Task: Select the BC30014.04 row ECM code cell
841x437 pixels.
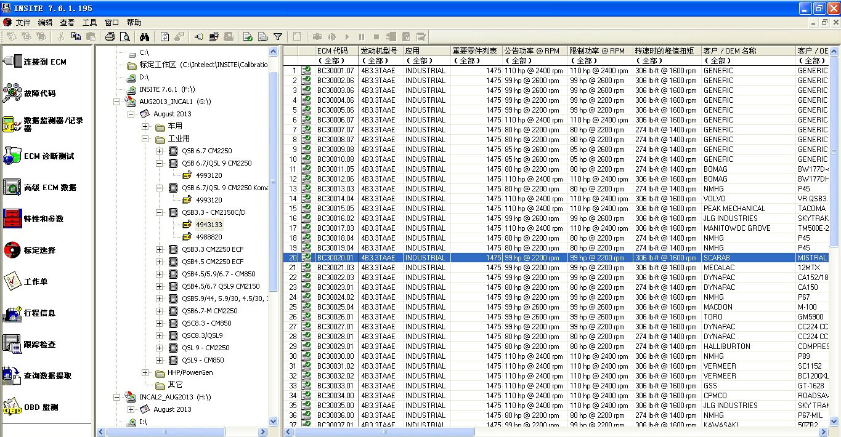Action: click(x=336, y=199)
